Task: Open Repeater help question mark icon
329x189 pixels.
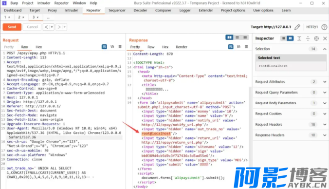Action: point(325,27)
